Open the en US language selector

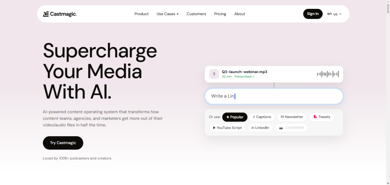tap(334, 14)
